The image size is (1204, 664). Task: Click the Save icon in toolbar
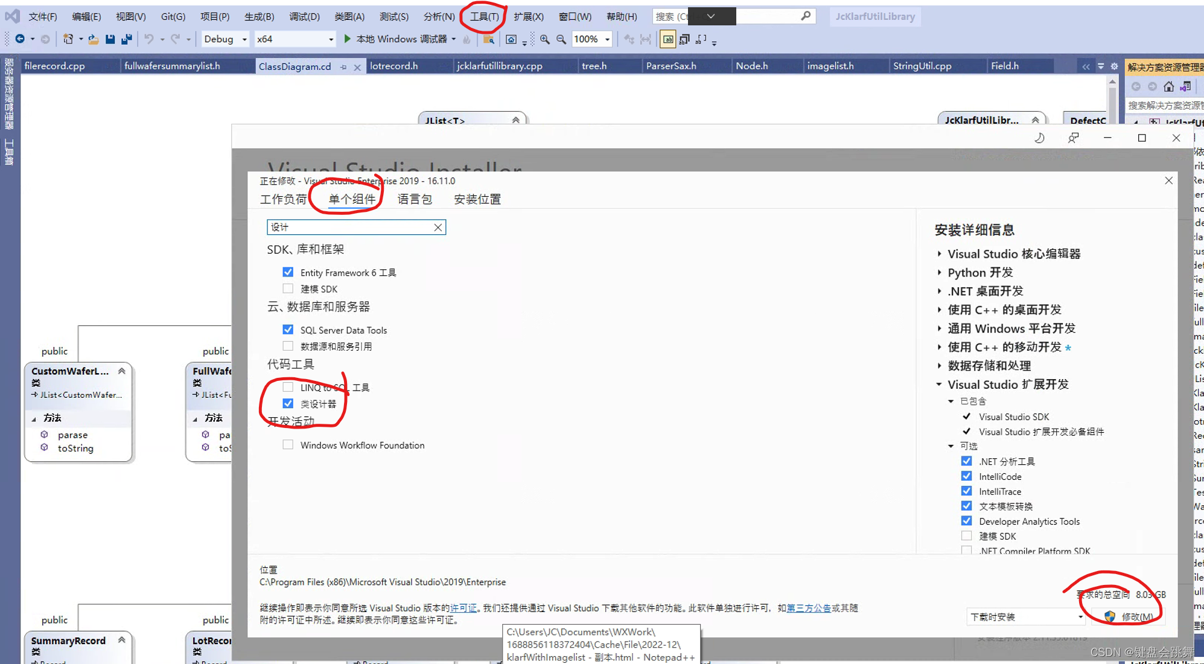110,39
